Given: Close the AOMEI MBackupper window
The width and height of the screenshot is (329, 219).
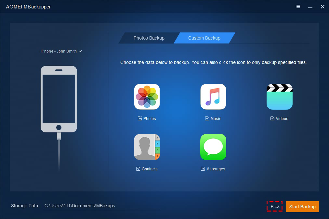Looking at the screenshot, I should 323,7.
